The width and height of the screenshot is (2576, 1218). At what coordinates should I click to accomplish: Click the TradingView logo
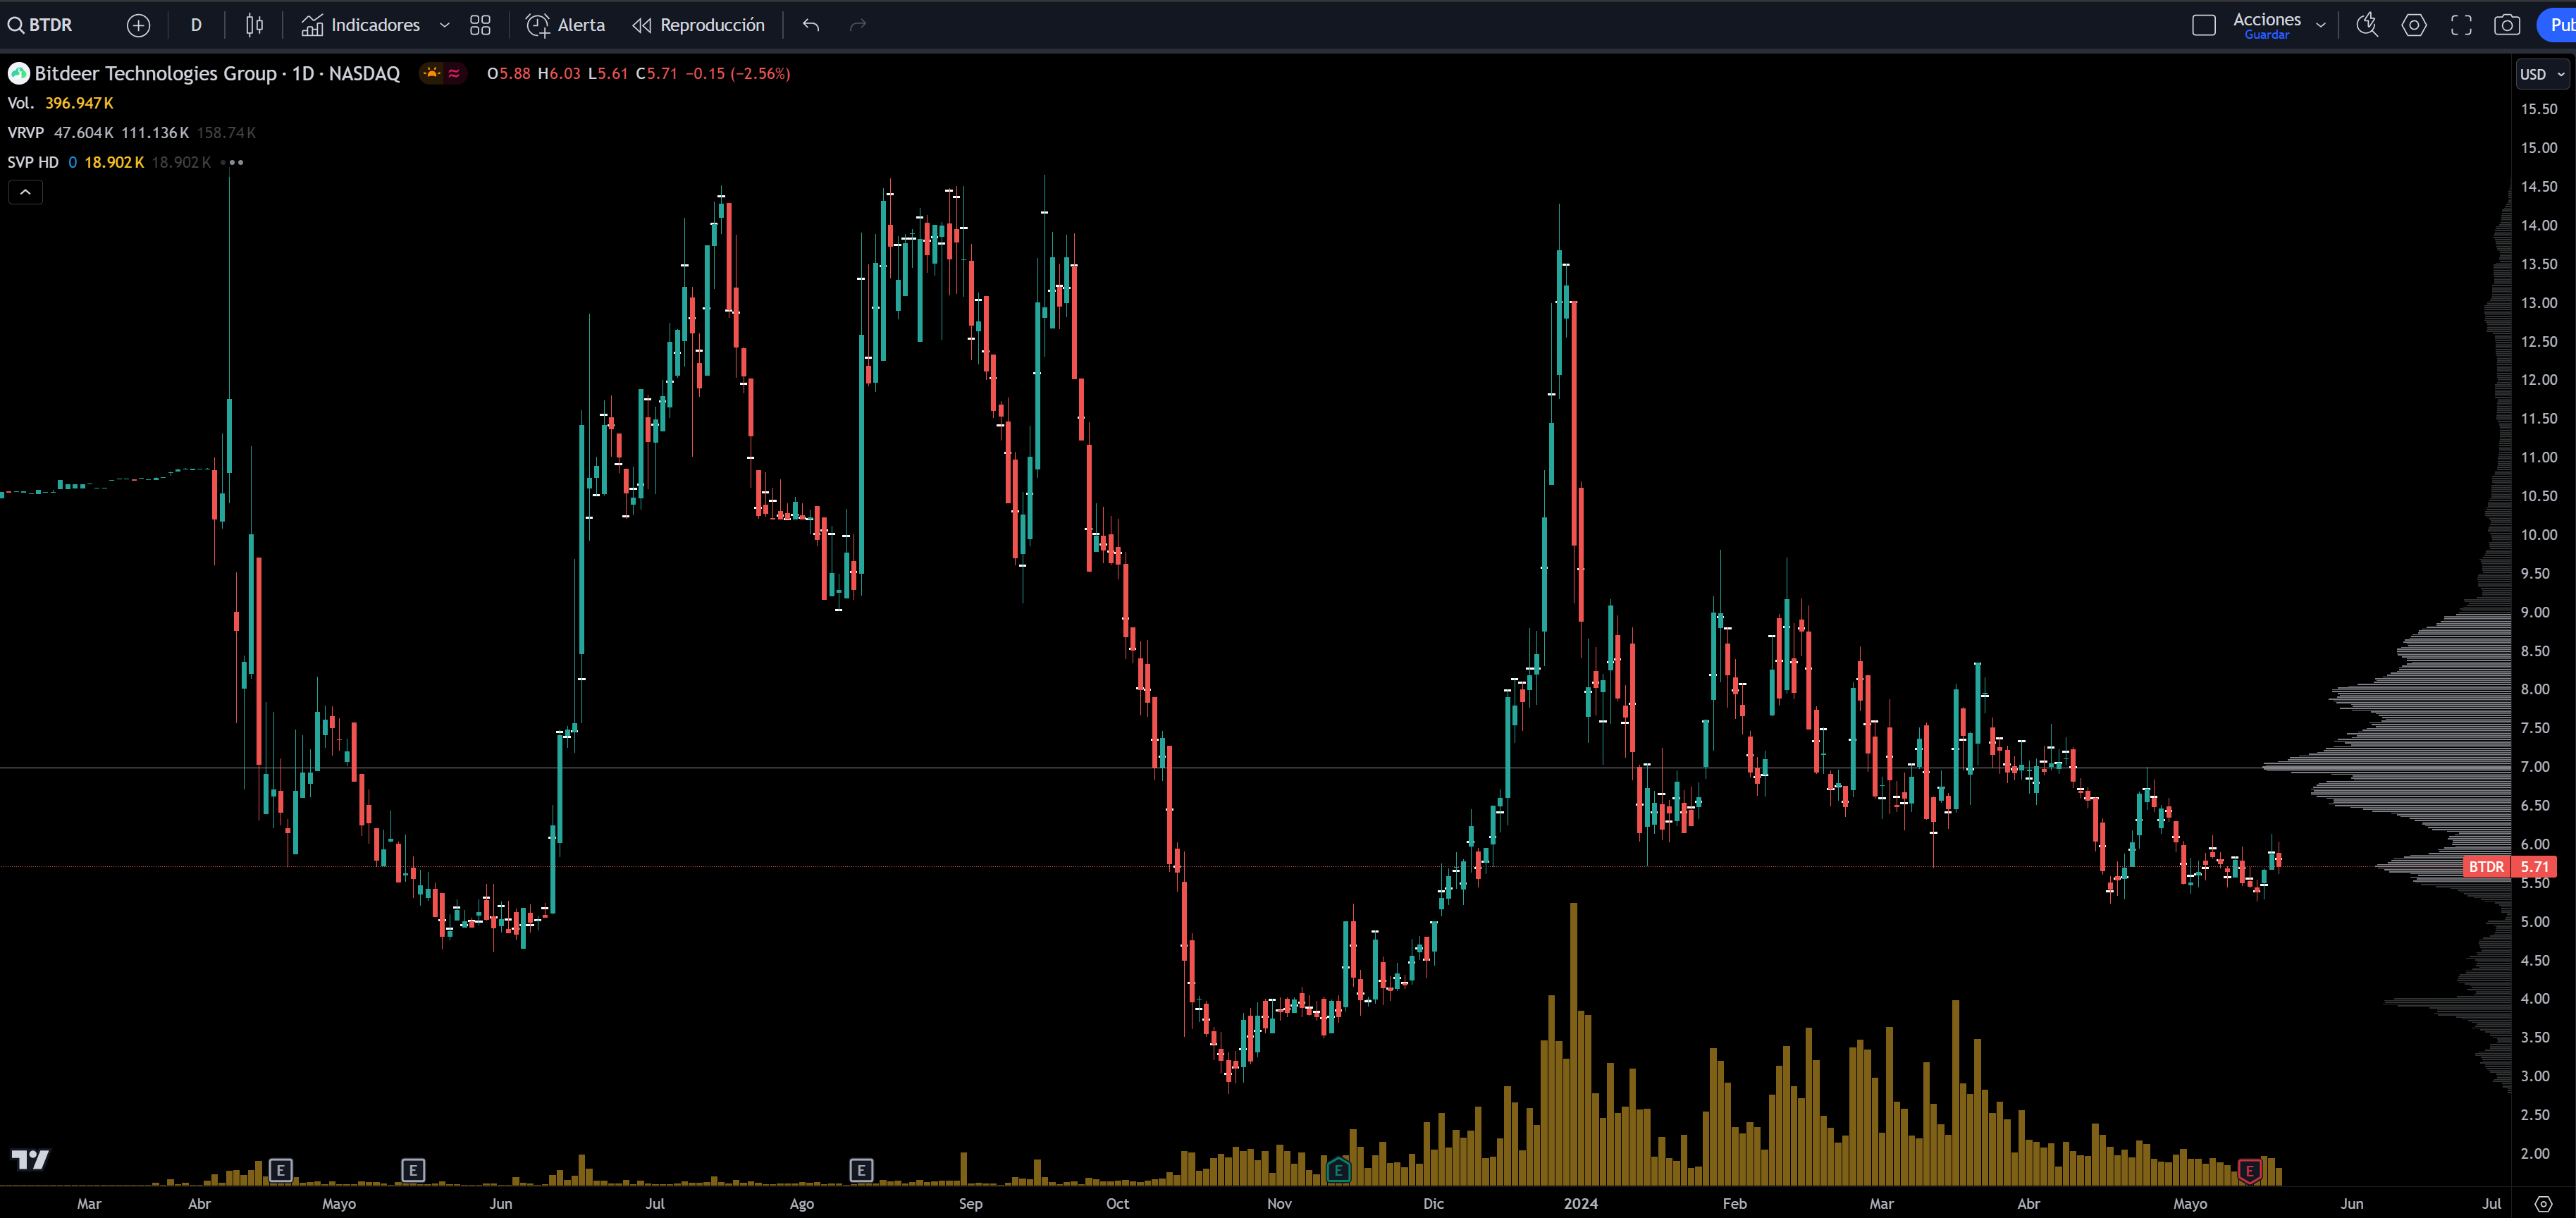click(30, 1159)
